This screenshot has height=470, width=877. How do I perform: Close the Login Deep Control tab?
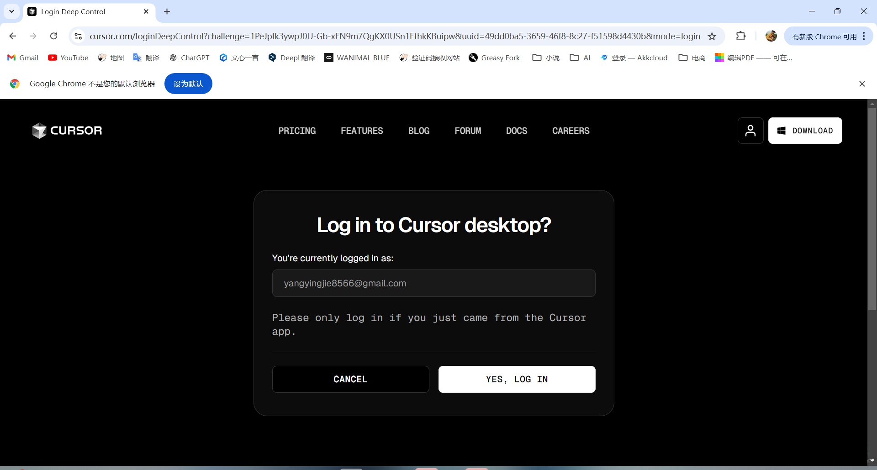click(146, 11)
